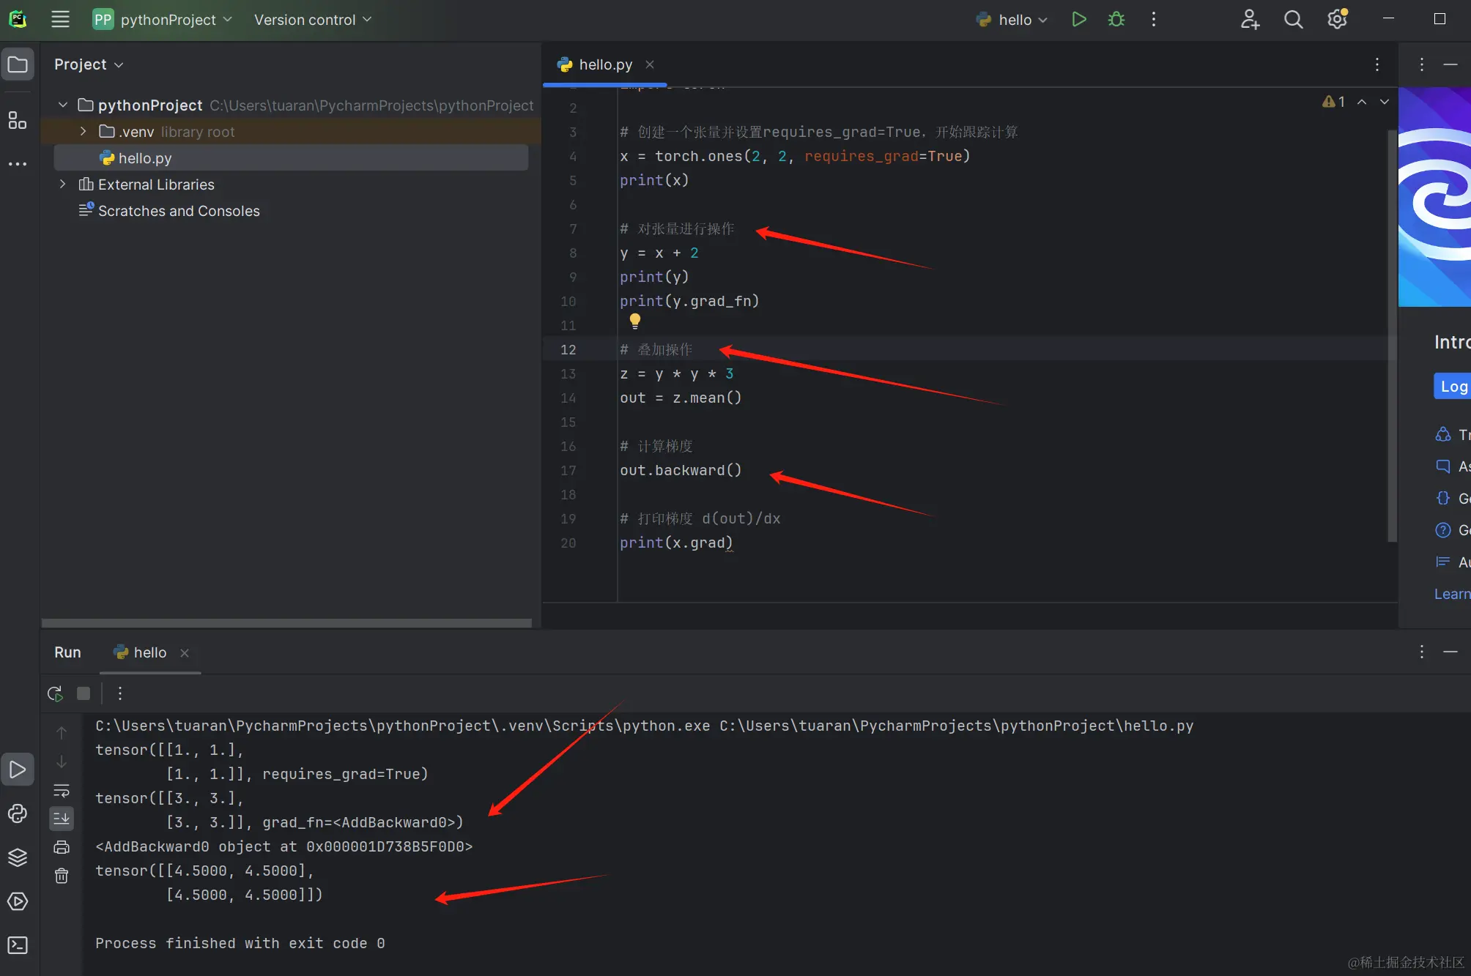Clear console output with the trash icon
The image size is (1471, 976).
(x=62, y=876)
